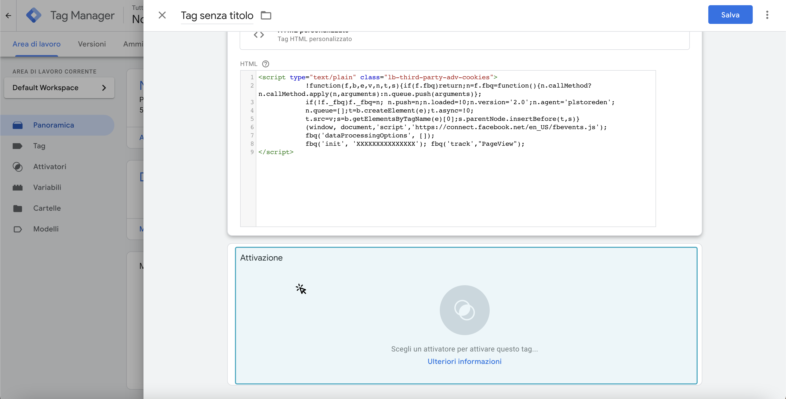Click the AREA DI LAVORO CORRENTE label

click(54, 71)
